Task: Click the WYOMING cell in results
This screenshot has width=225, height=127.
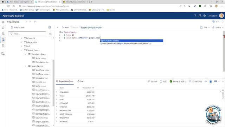Action: click(x=64, y=121)
